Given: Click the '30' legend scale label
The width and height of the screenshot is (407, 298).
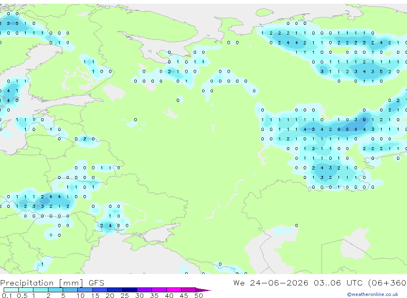Looking at the screenshot, I should point(139,296).
